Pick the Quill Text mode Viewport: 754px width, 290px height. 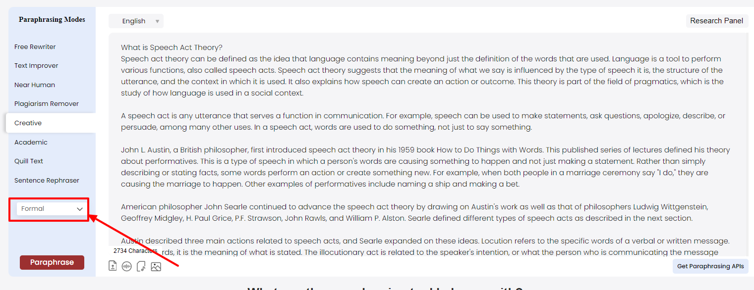29,161
